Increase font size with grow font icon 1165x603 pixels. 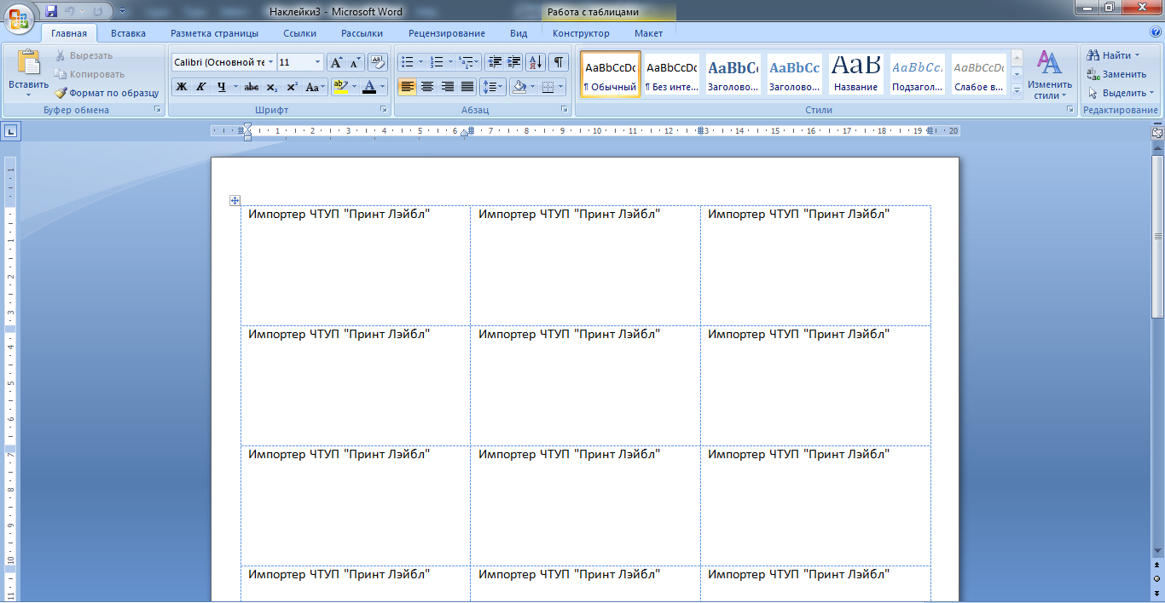coord(336,62)
